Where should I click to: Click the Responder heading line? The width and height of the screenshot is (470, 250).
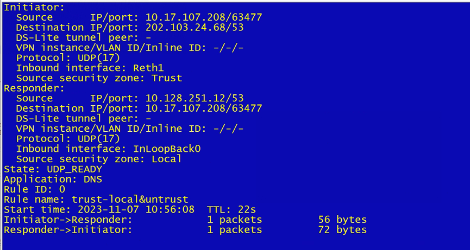[34, 88]
